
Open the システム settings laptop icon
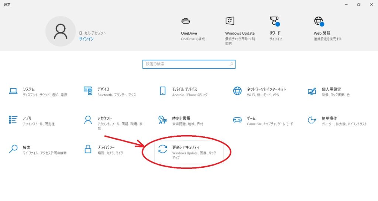(13, 91)
